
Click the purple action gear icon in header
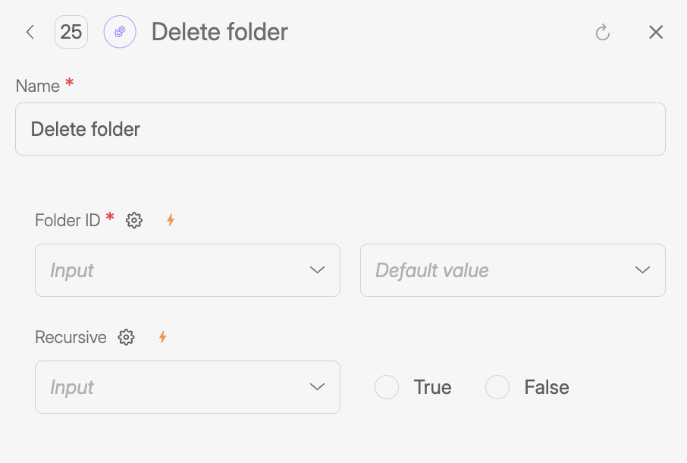120,32
